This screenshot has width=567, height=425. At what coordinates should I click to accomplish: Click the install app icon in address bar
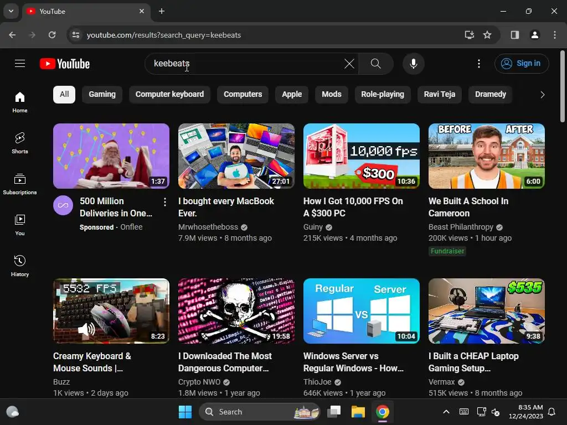click(x=470, y=35)
